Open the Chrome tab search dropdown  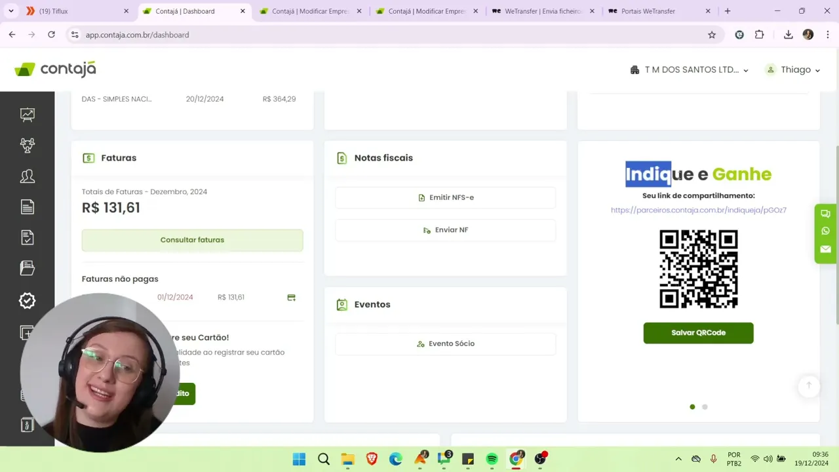(10, 11)
